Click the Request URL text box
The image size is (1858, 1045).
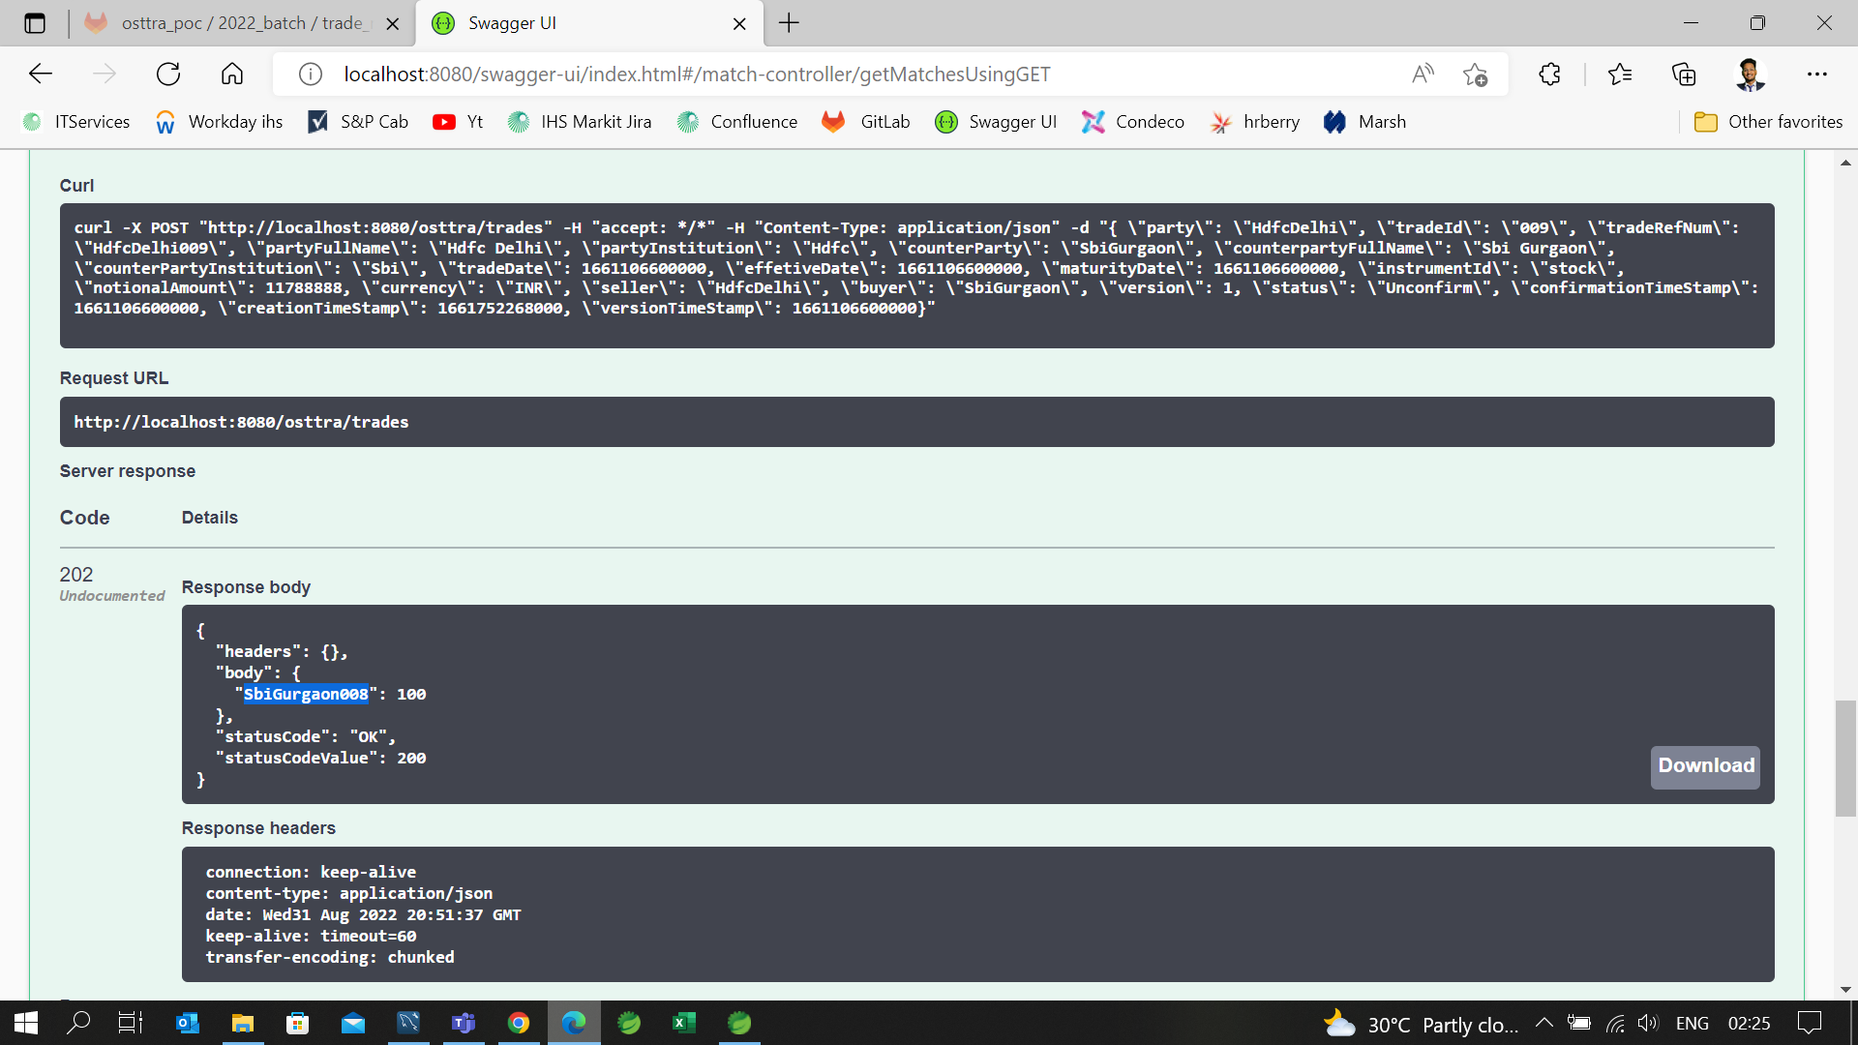pyautogui.click(x=916, y=422)
